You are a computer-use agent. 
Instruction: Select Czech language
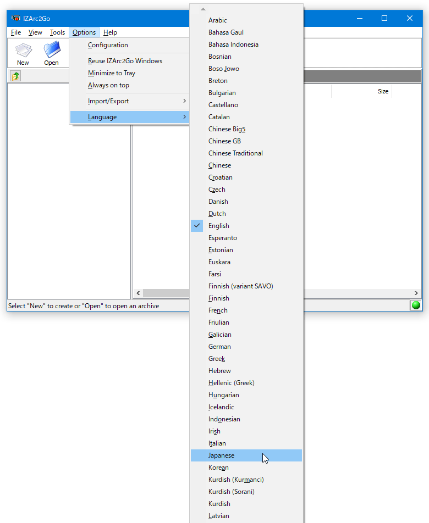[x=246, y=190]
